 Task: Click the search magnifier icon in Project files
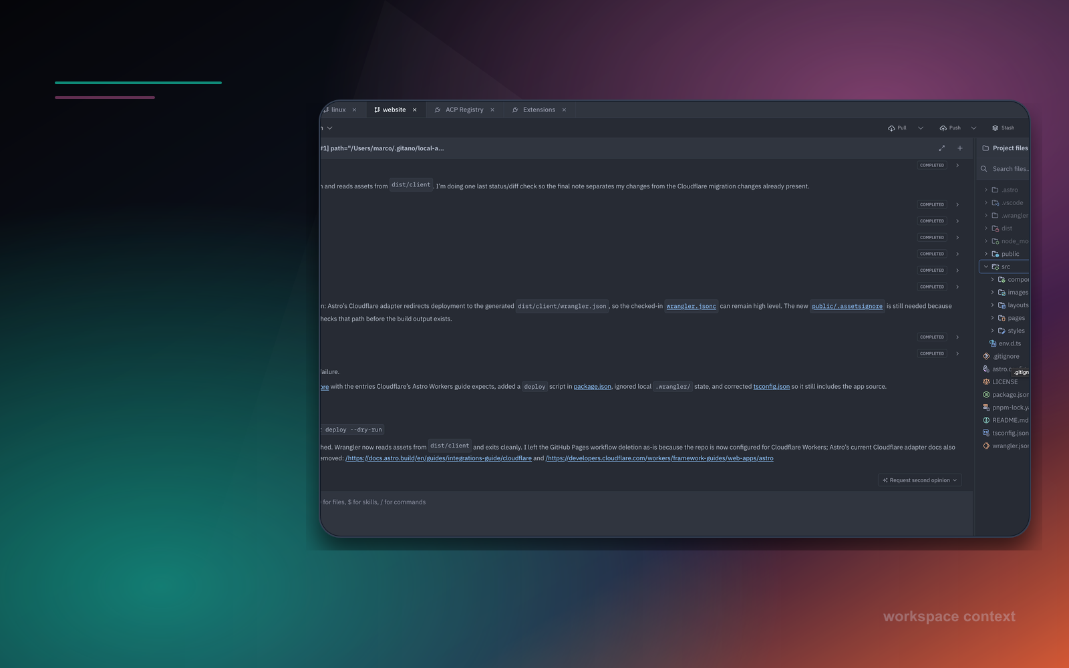pyautogui.click(x=983, y=169)
